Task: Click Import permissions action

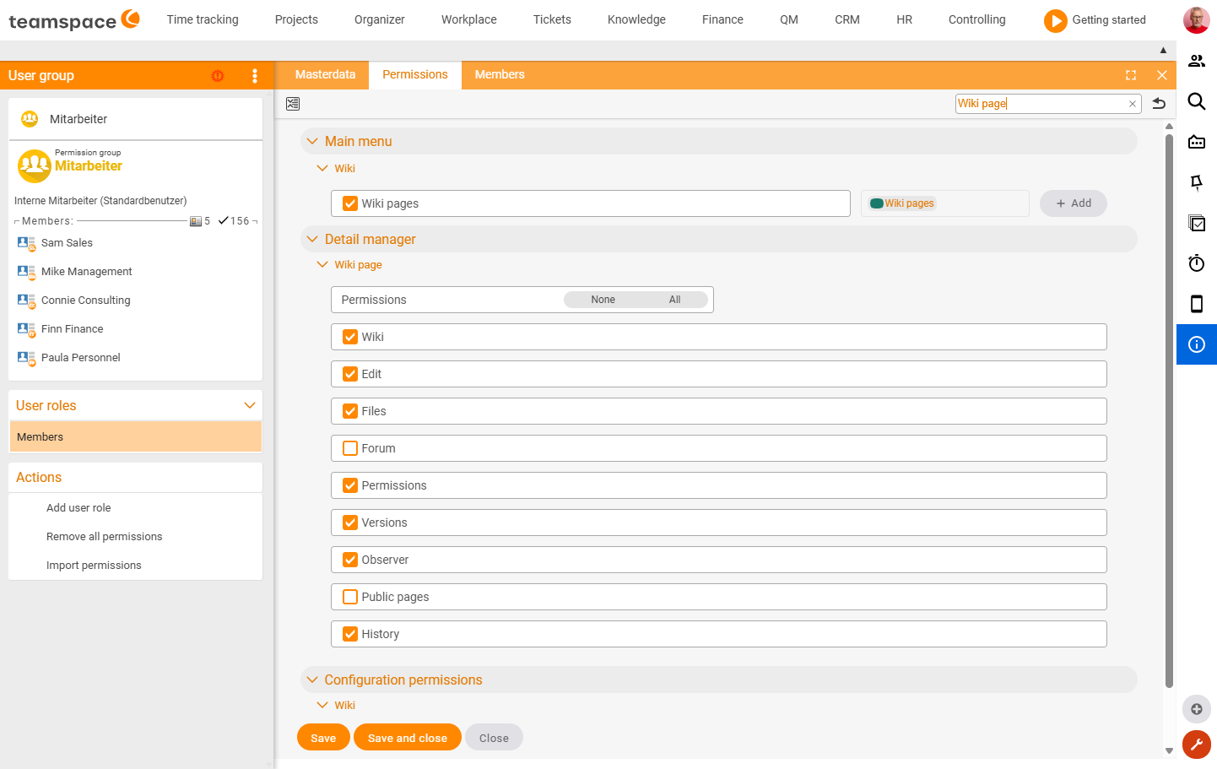Action: (94, 566)
